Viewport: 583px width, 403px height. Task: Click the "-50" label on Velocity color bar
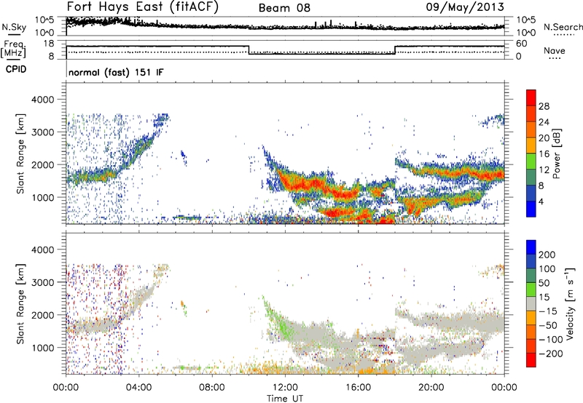(x=547, y=325)
